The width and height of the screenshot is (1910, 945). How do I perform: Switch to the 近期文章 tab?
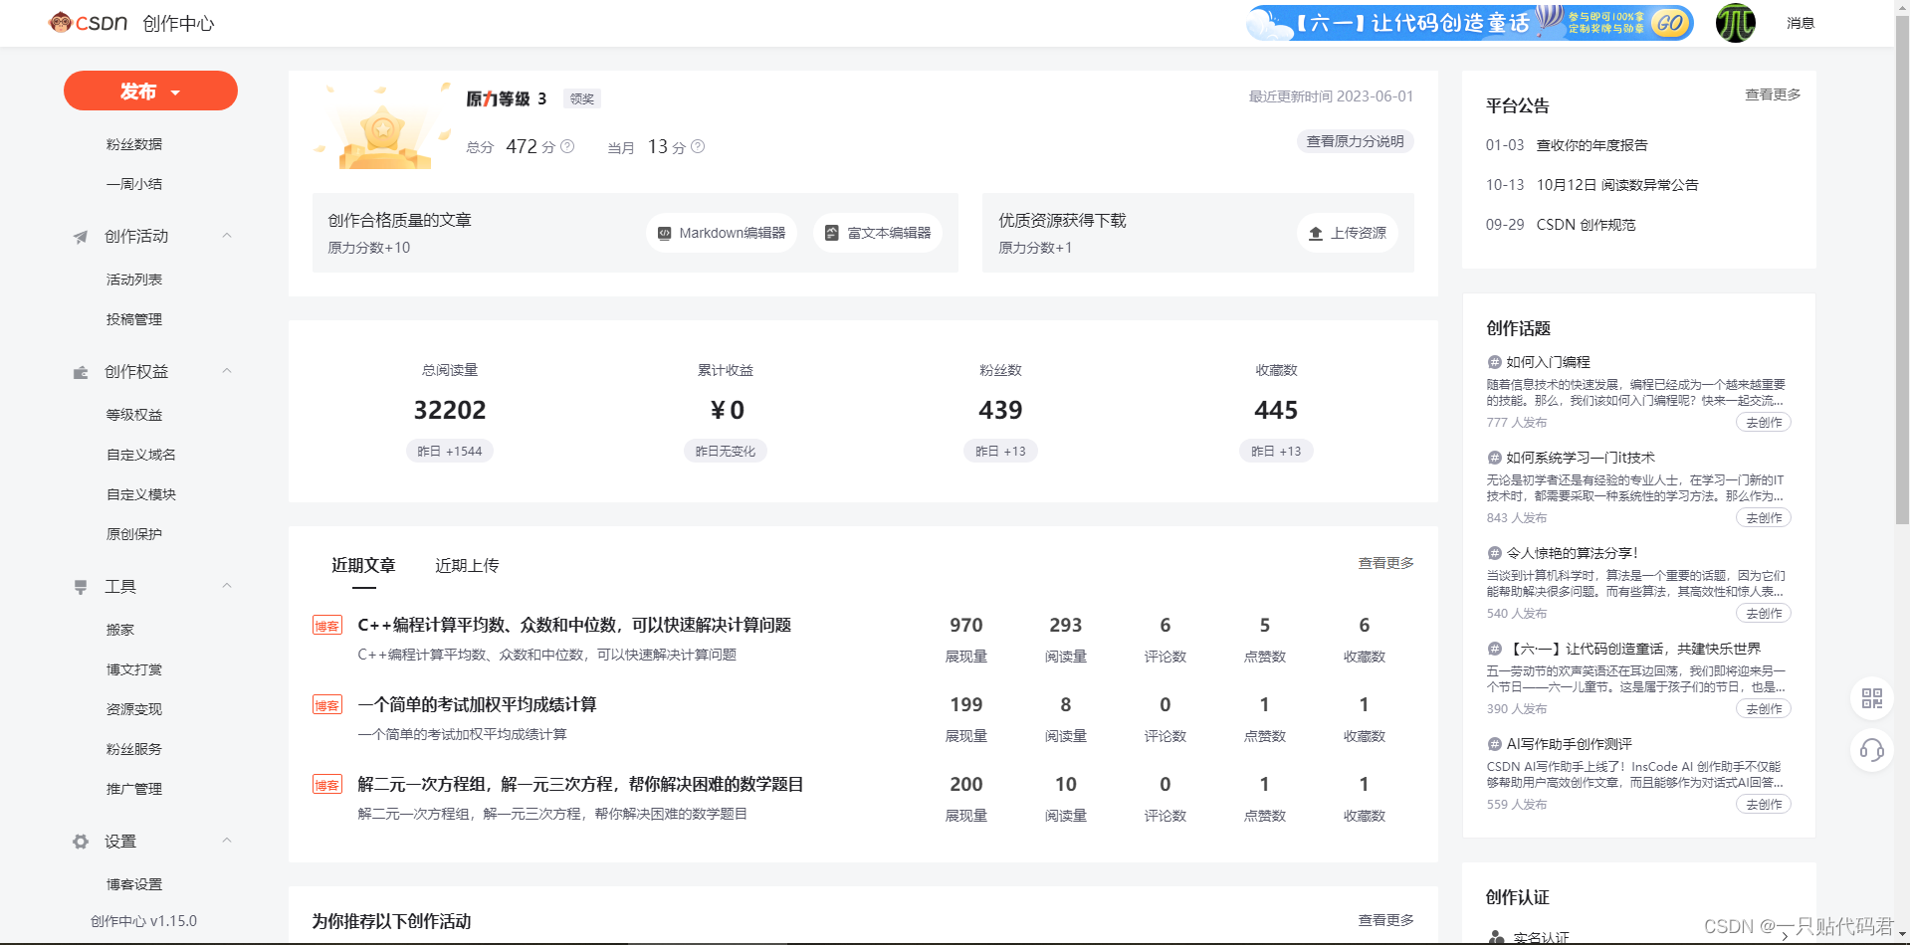coord(363,565)
